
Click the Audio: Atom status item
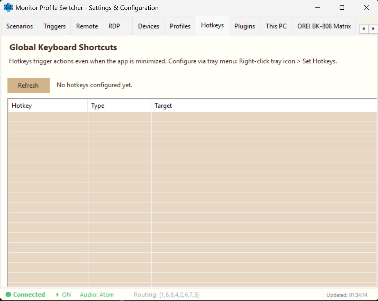coord(97,295)
